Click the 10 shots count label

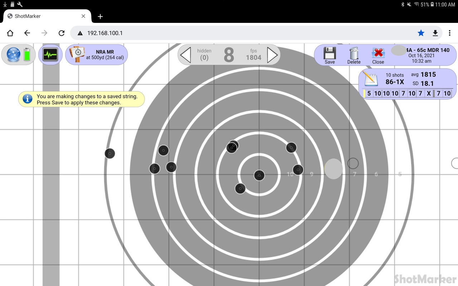pos(395,75)
